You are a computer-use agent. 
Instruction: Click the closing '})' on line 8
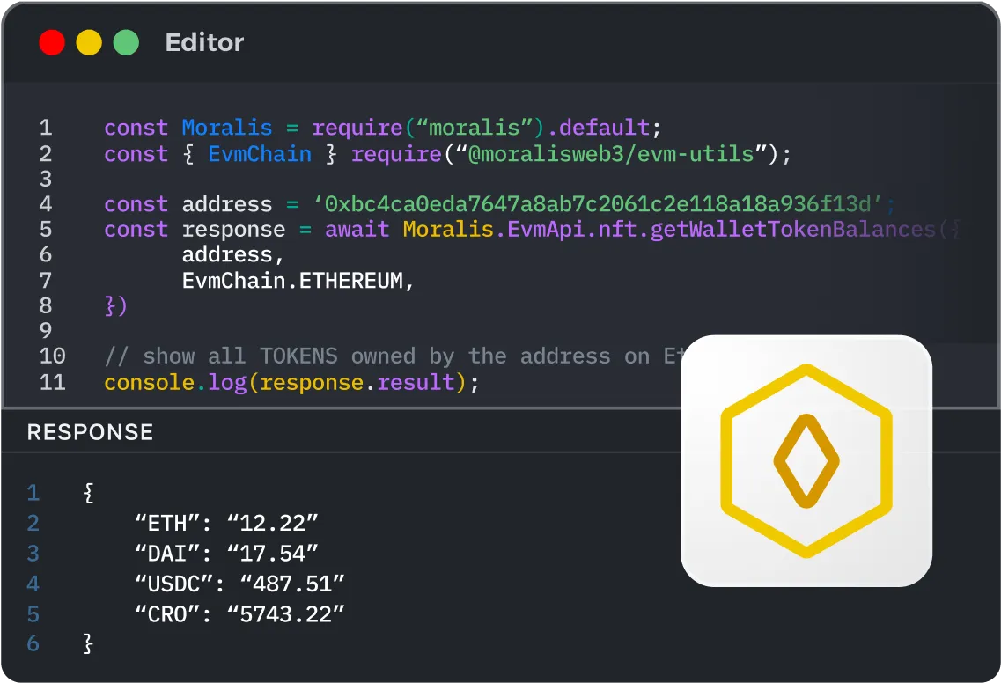(116, 305)
